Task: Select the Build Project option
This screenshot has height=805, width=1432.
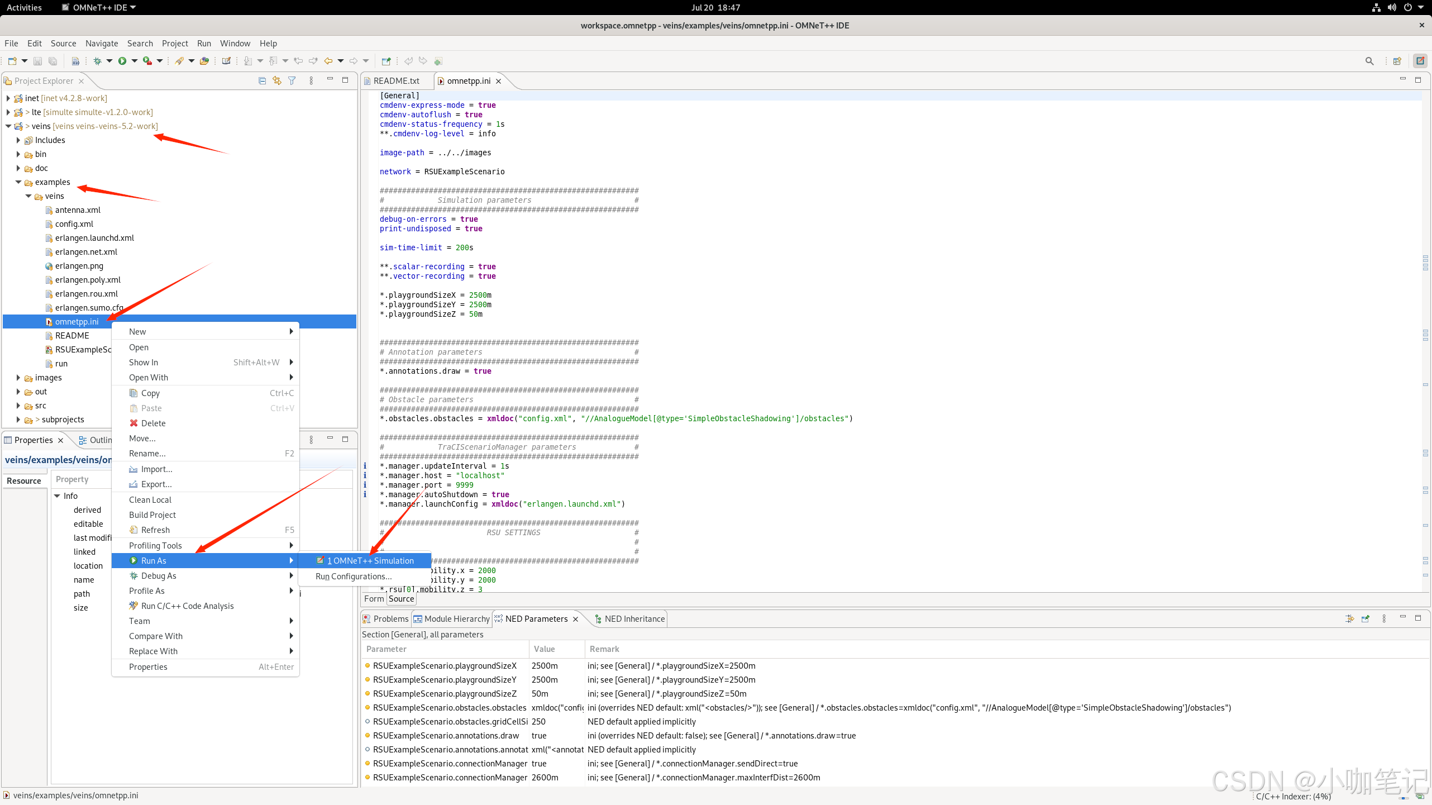Action: click(x=152, y=515)
